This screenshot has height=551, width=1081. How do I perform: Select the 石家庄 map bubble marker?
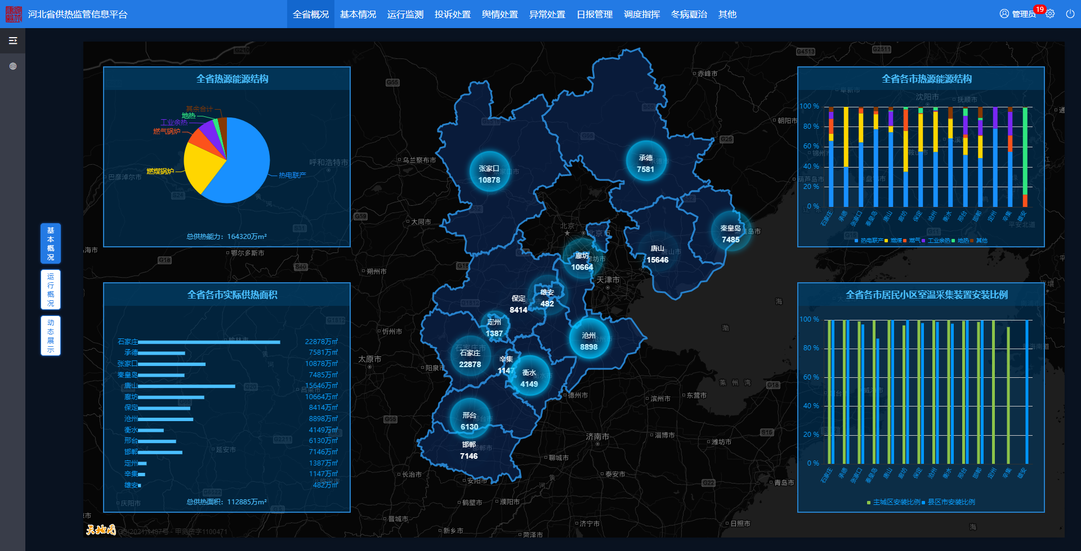point(470,357)
